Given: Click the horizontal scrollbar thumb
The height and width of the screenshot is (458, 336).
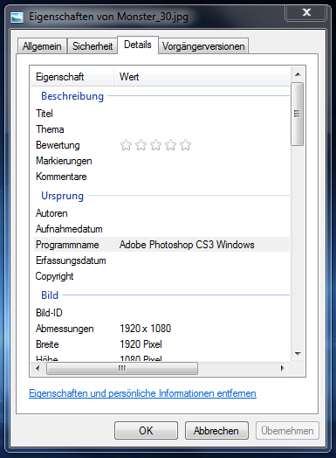Looking at the screenshot, I should [x=122, y=368].
